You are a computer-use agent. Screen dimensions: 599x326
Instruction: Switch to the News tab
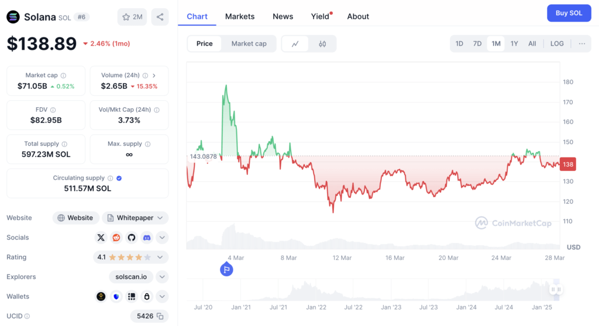click(283, 16)
